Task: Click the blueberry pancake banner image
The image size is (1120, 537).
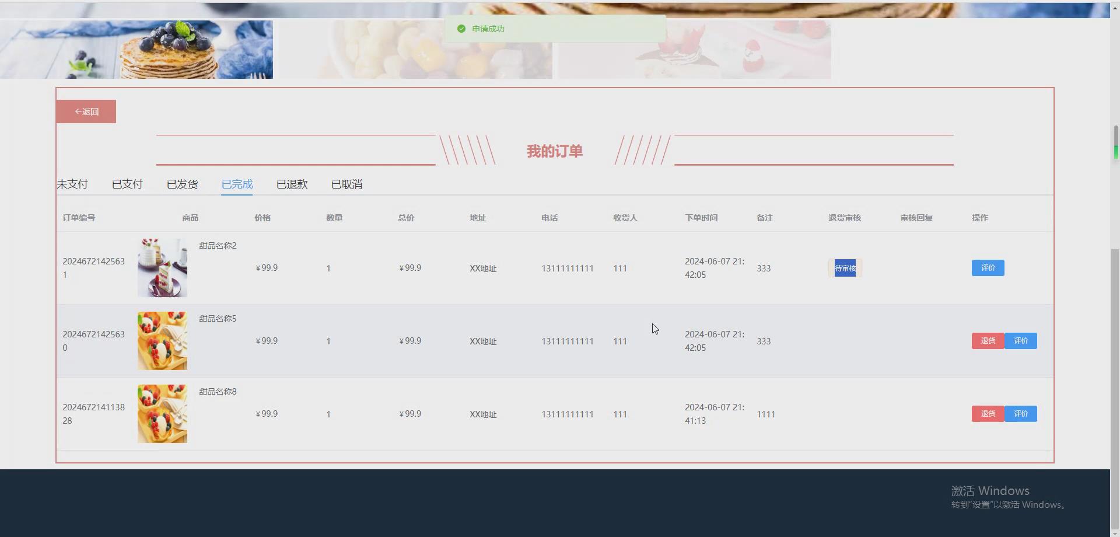Action: click(136, 50)
